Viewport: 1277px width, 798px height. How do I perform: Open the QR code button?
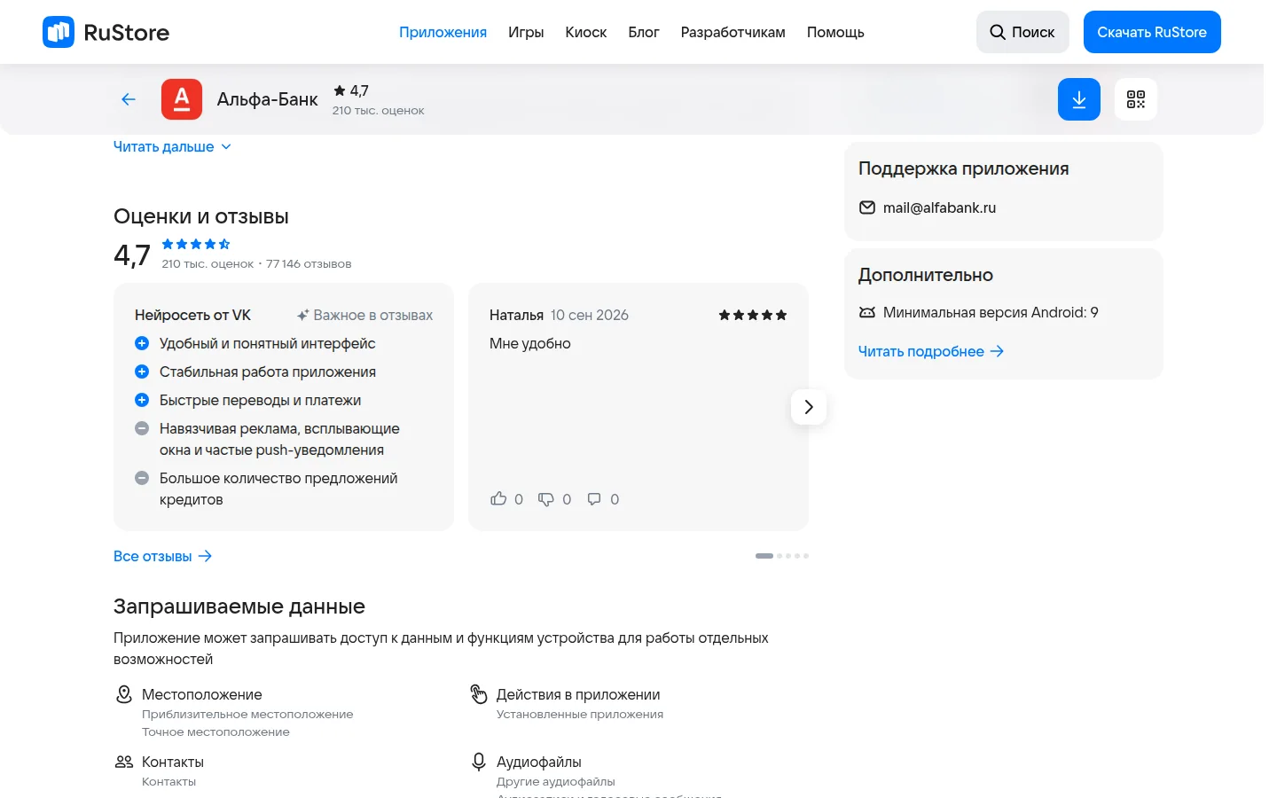click(x=1136, y=99)
